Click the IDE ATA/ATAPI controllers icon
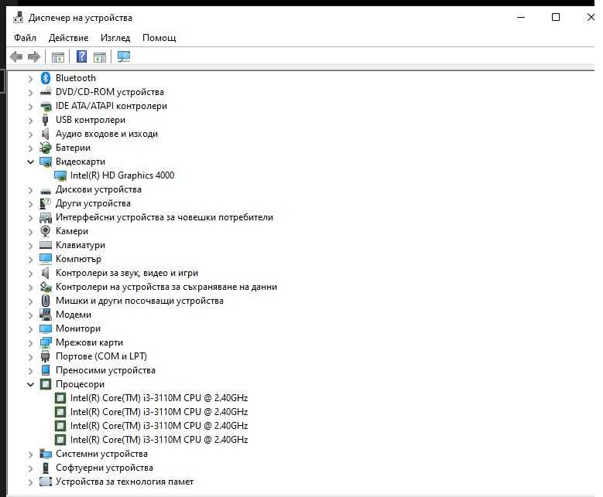Image resolution: width=603 pixels, height=497 pixels. (x=46, y=107)
